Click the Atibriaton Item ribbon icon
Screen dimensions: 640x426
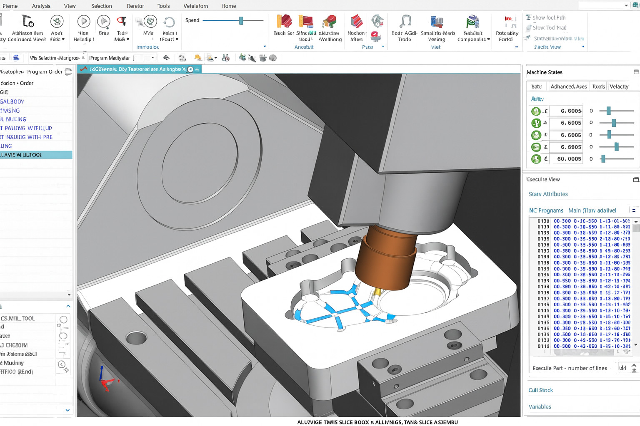(28, 21)
